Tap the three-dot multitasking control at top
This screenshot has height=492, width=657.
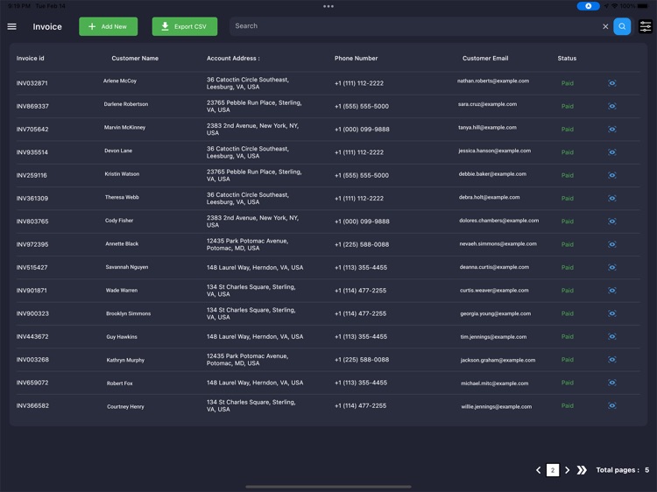tap(328, 6)
